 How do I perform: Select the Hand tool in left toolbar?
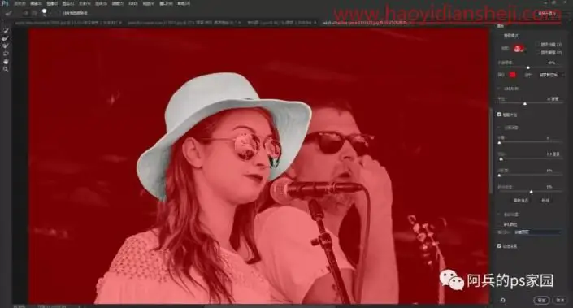6,62
